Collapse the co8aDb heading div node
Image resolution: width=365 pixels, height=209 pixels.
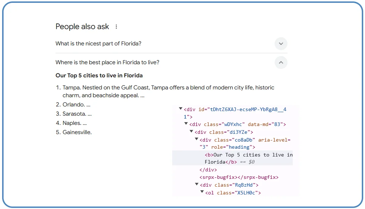(x=196, y=139)
